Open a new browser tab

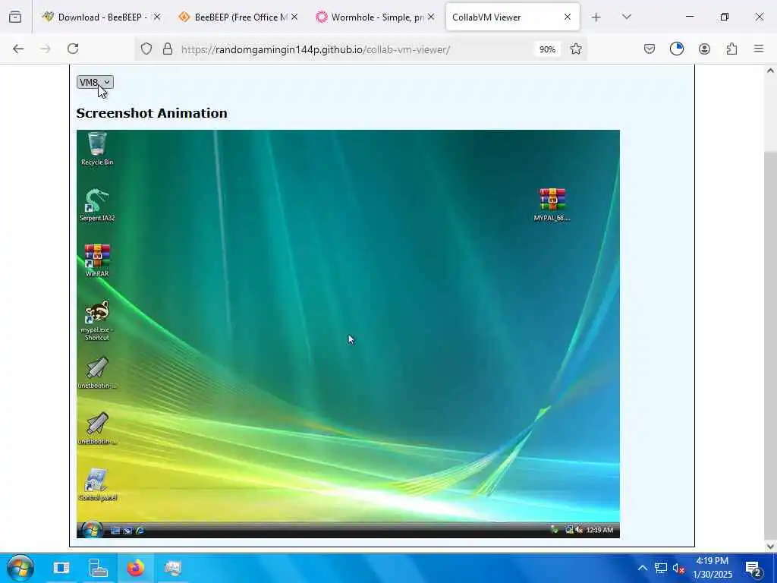[x=596, y=17]
